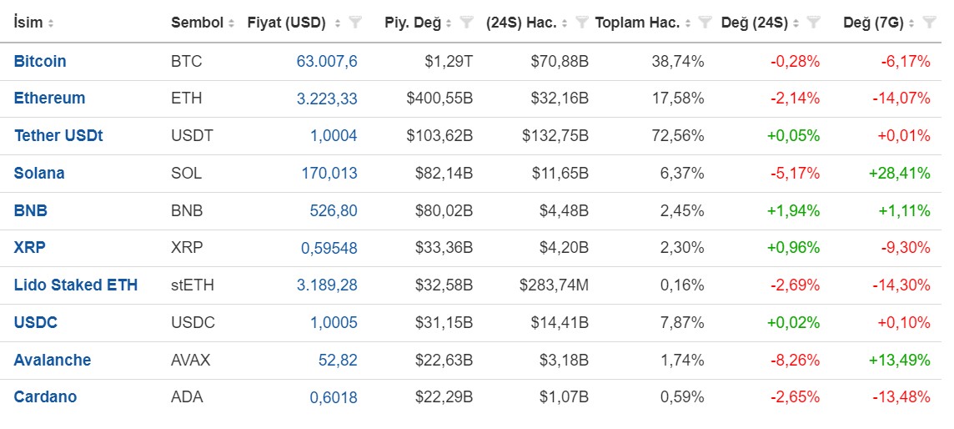Open filter icon for (24S) Hac. column

click(x=581, y=23)
